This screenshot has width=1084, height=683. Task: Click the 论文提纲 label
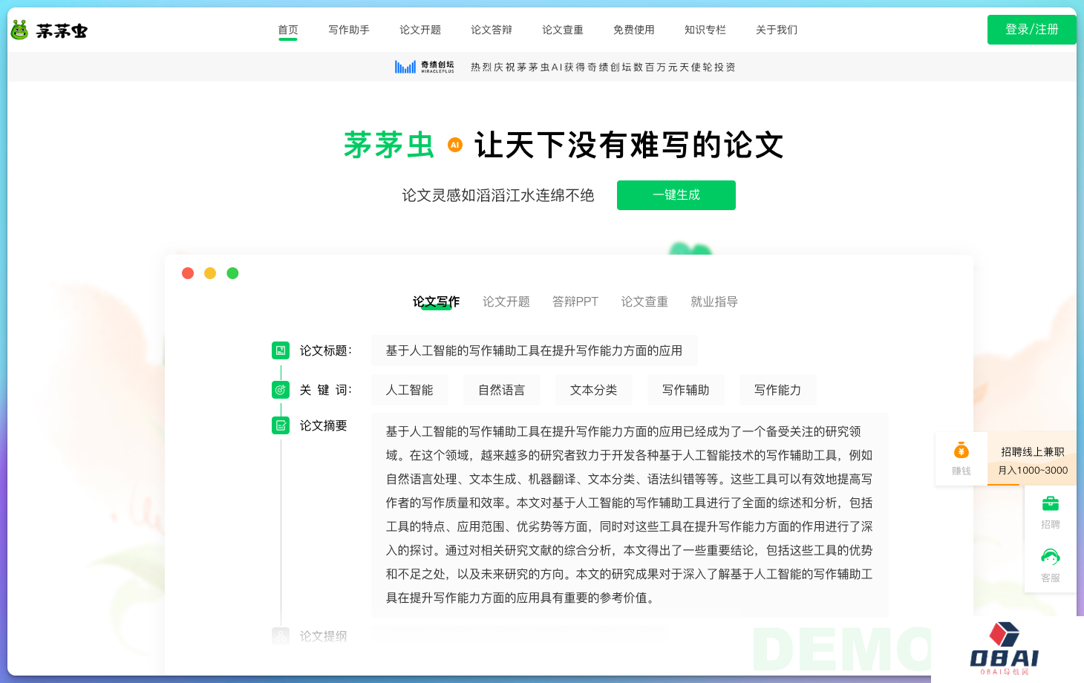tap(324, 635)
